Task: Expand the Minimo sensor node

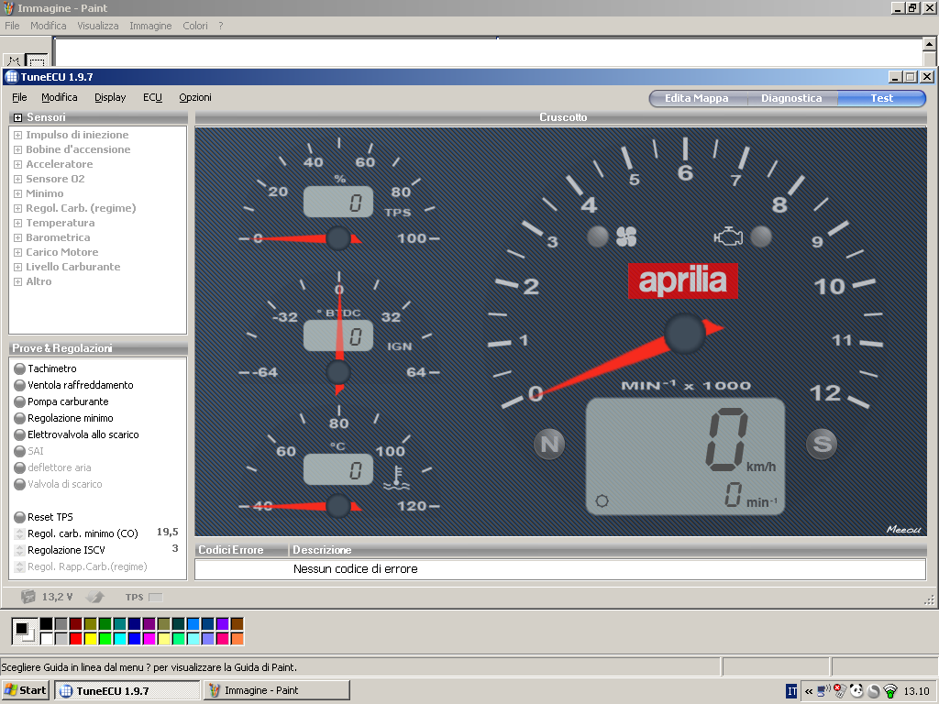Action: click(x=18, y=194)
